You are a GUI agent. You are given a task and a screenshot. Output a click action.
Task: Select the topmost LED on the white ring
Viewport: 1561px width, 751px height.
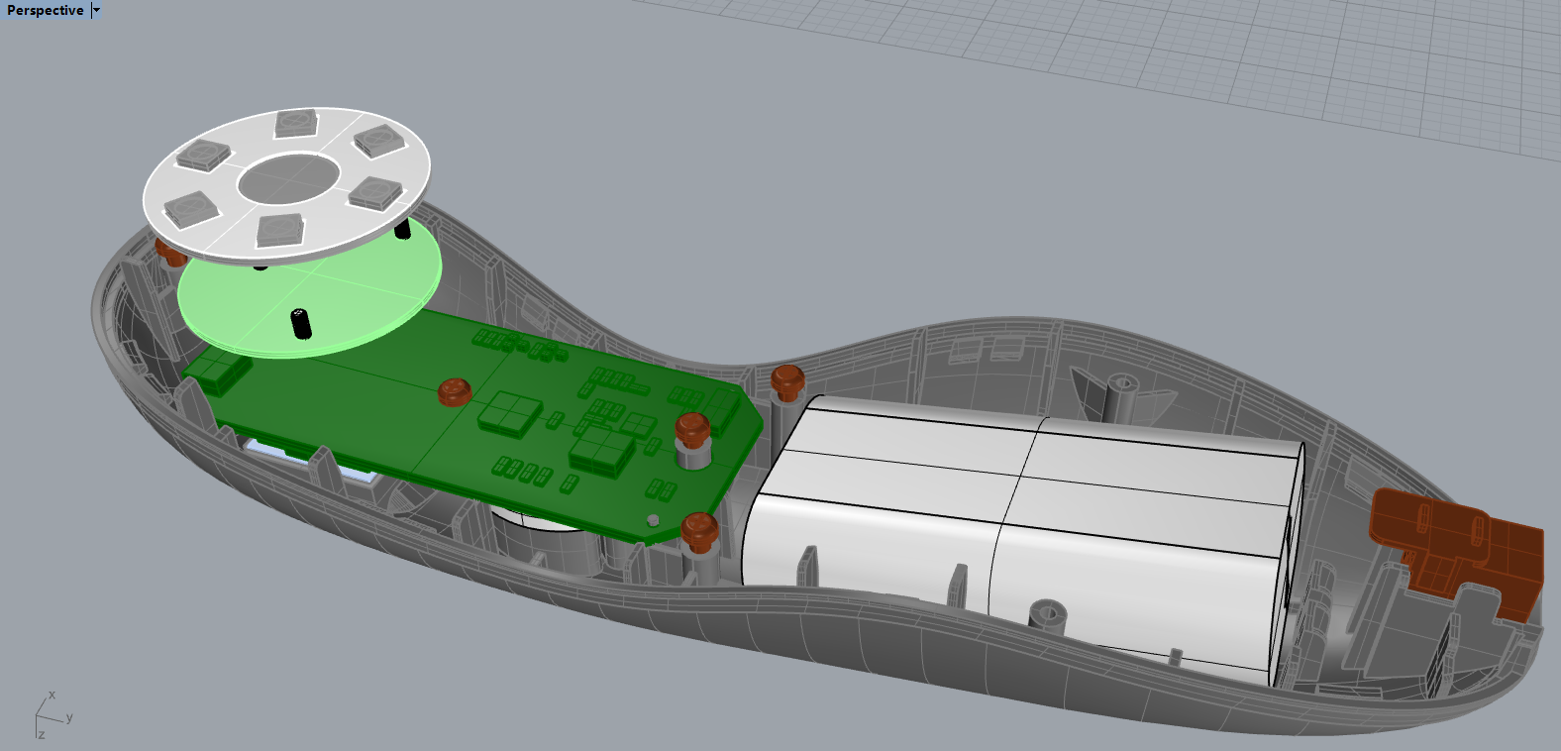click(295, 123)
